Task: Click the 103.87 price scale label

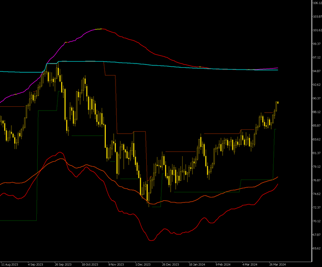Action: [317, 17]
